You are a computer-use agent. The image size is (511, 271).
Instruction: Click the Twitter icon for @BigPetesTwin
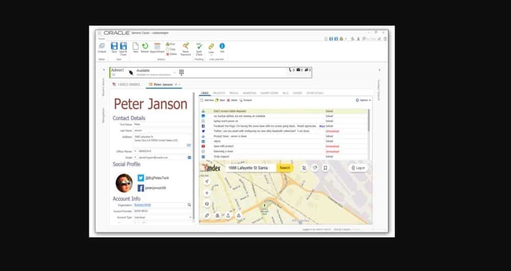click(x=141, y=178)
